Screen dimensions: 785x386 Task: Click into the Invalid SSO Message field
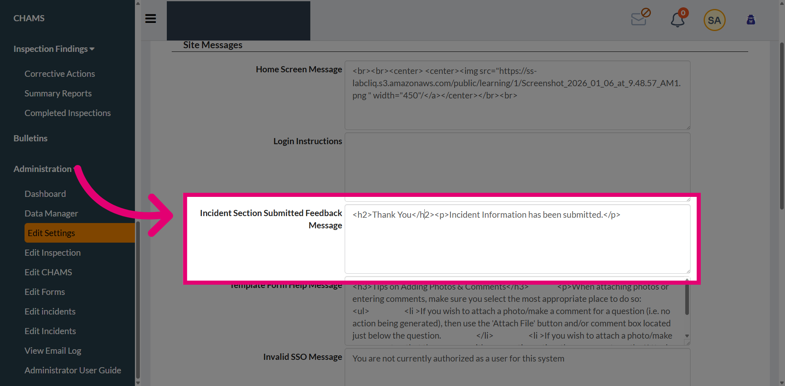tap(517, 367)
